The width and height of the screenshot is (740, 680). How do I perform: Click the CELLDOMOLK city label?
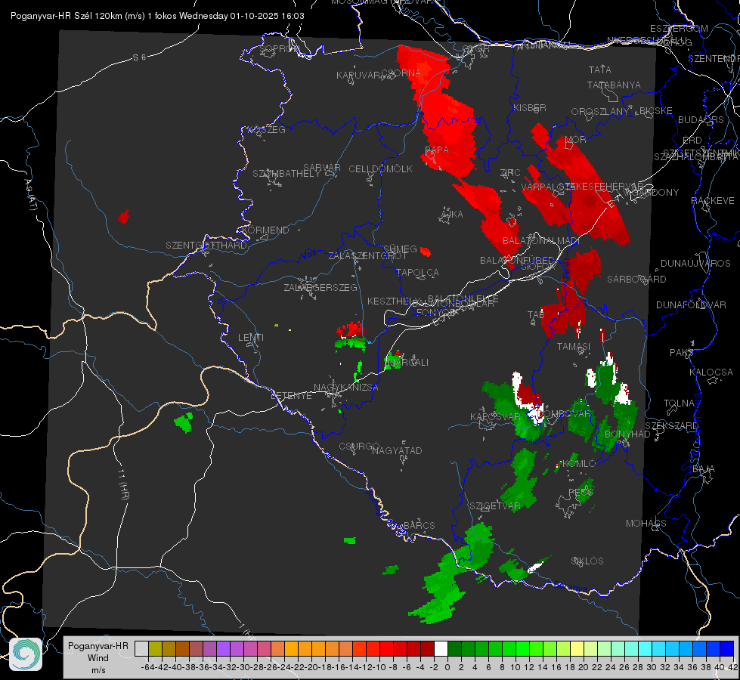pos(380,169)
